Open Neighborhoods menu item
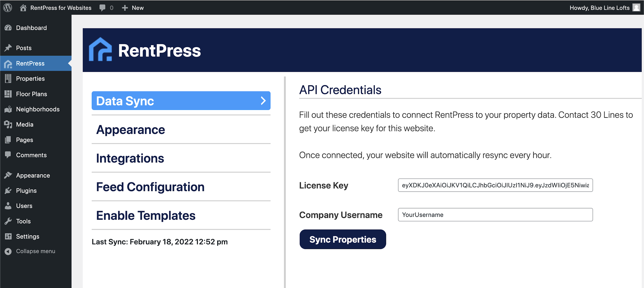 36,109
